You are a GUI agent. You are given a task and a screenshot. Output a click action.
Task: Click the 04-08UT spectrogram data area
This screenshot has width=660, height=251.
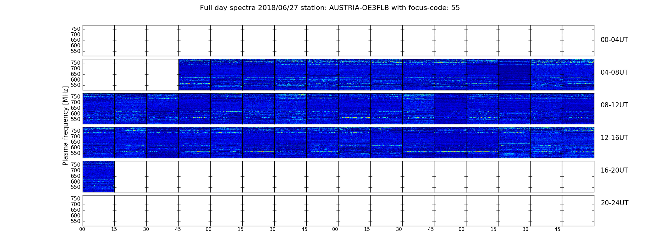[386, 75]
